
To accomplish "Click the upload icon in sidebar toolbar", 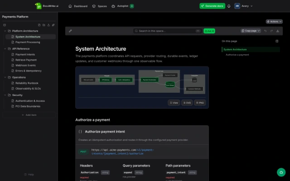I will 48,25.
